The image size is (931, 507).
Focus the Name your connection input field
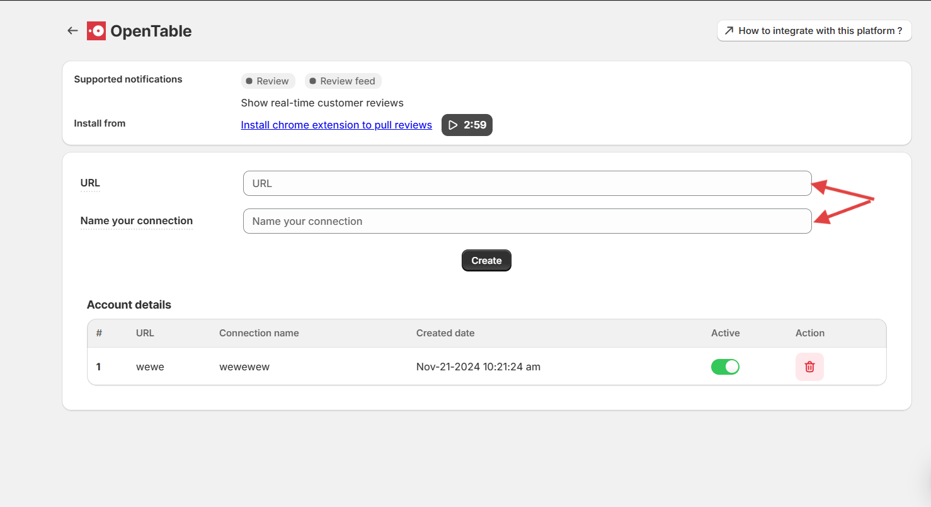[x=527, y=221]
